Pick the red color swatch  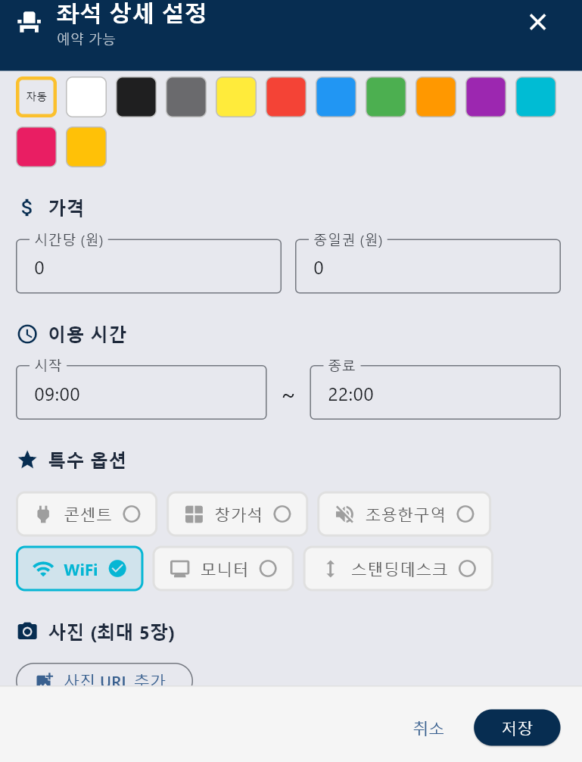(x=286, y=97)
